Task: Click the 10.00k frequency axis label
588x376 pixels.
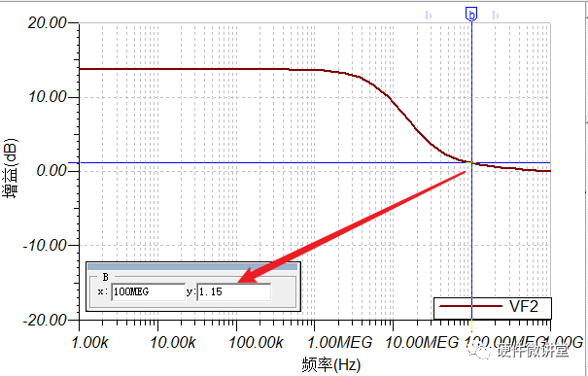Action: click(173, 342)
